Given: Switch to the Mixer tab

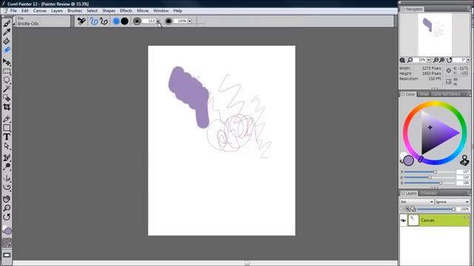Looking at the screenshot, I should tap(424, 95).
